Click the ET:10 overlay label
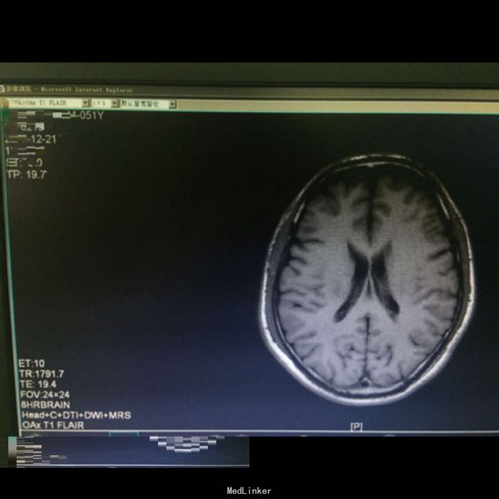 click(x=33, y=363)
